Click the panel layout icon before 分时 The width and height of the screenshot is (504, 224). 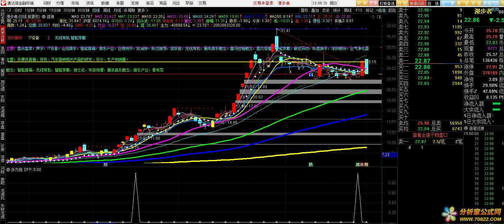point(9,10)
